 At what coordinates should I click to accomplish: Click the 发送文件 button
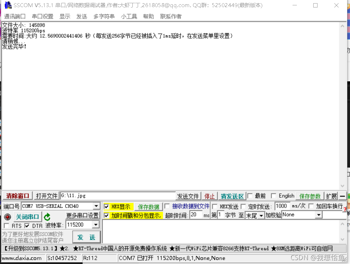pyautogui.click(x=188, y=196)
